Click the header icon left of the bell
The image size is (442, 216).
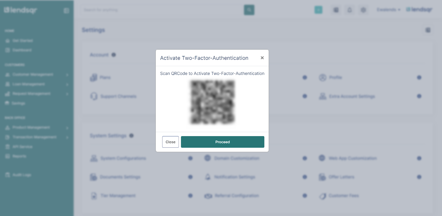point(336,10)
